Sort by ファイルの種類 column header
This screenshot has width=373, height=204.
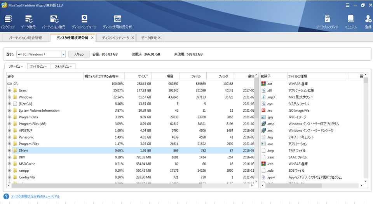pyautogui.click(x=317, y=76)
